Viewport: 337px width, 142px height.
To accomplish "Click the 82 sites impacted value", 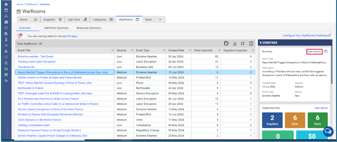I will (x=216, y=56).
